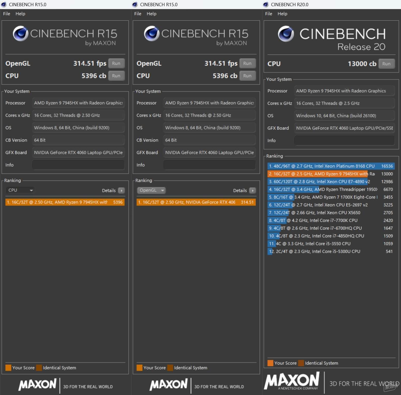
Task: Click the Cinebench sphere logo in the middle R15 window
Action: [152, 33]
